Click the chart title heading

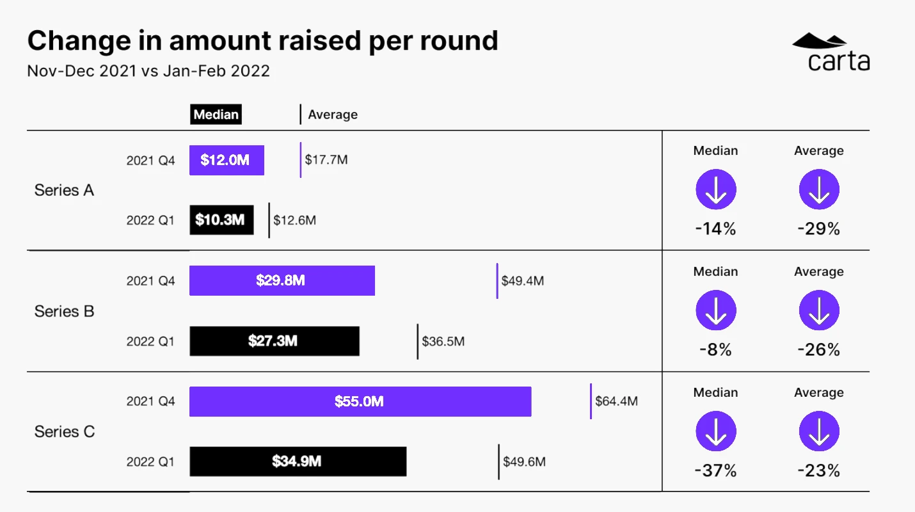pos(262,41)
